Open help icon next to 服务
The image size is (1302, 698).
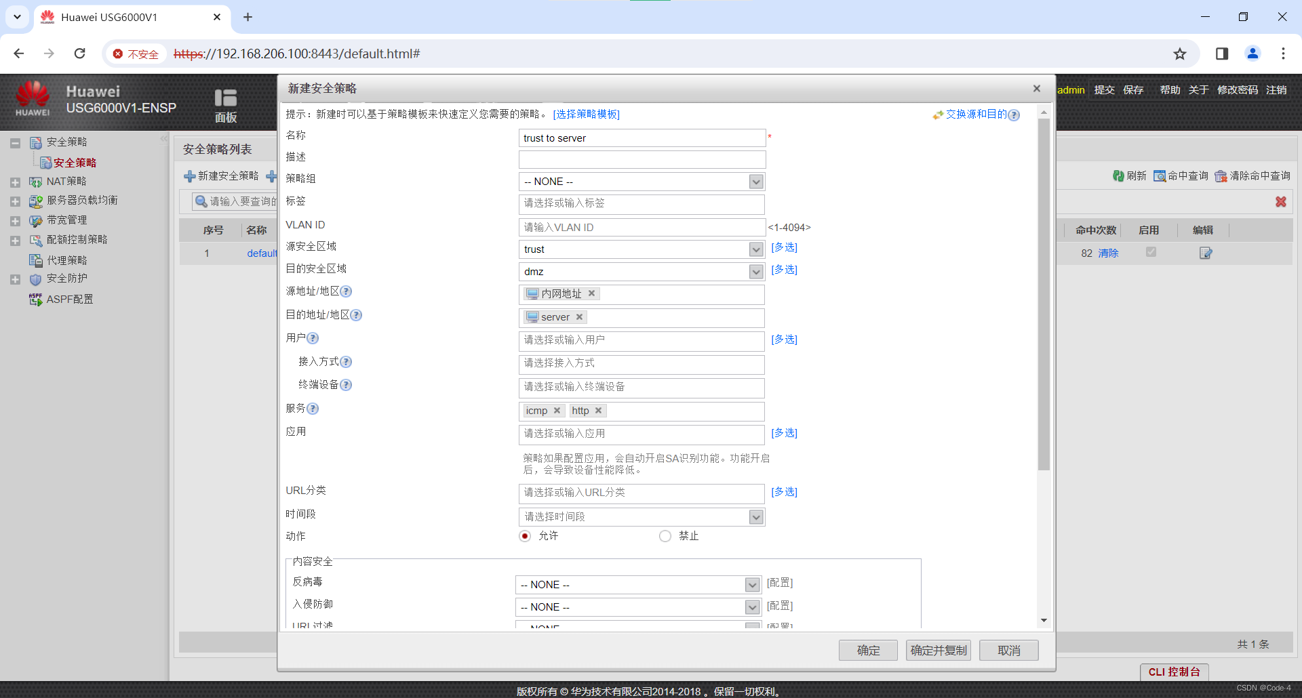[x=313, y=409]
